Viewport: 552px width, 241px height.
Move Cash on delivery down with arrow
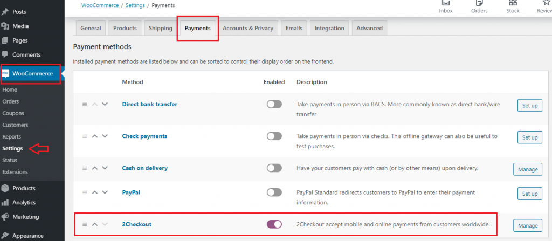(105, 168)
